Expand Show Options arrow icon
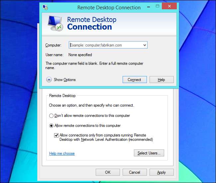 (x=49, y=80)
